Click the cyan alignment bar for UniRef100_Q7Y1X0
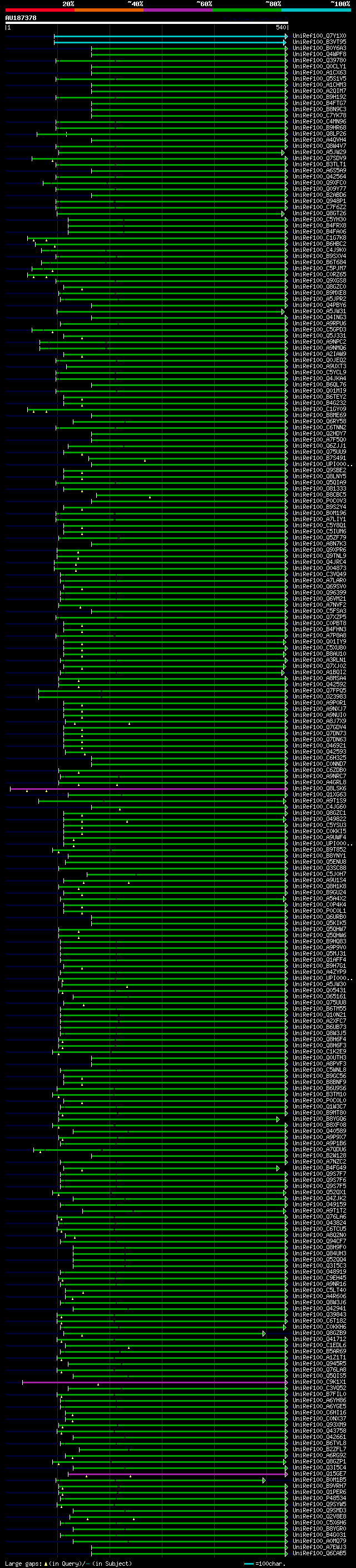 [170, 36]
